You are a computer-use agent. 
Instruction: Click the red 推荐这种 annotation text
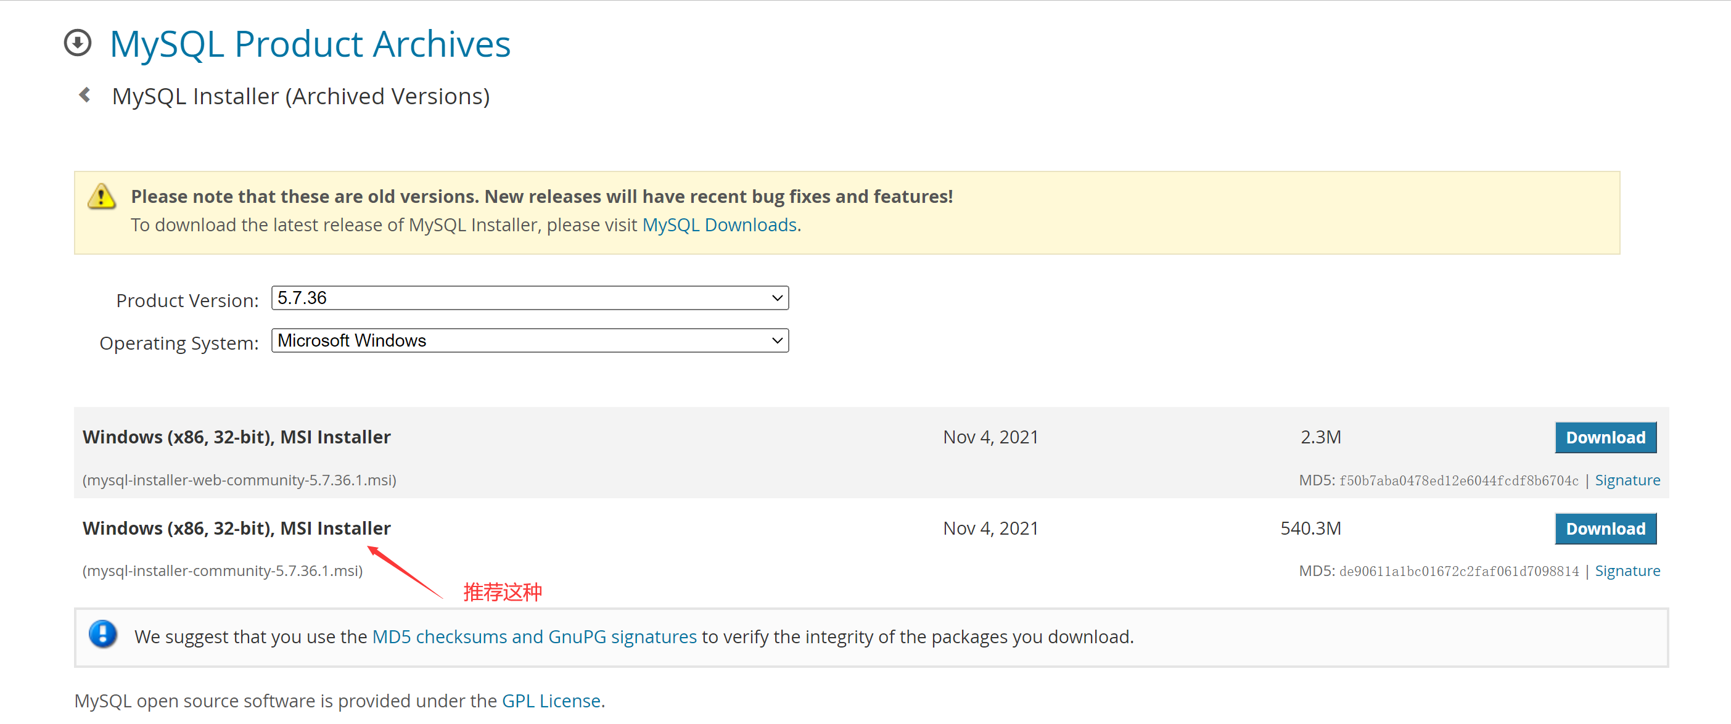(502, 592)
